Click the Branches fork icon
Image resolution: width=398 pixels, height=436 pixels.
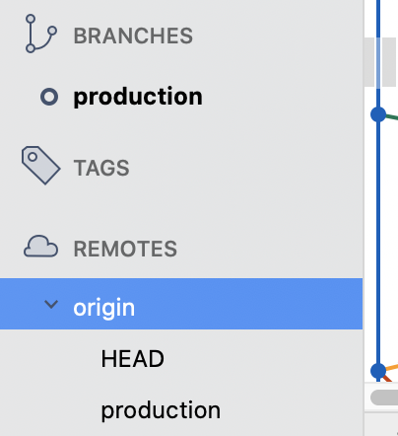[41, 34]
